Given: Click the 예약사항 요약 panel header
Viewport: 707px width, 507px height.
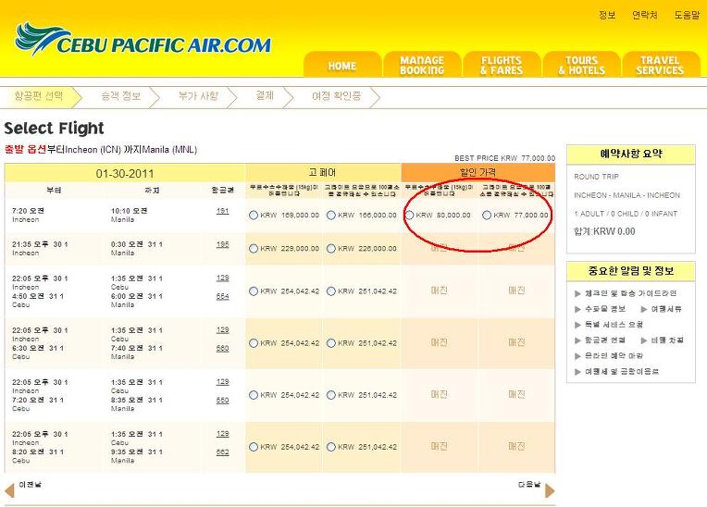Looking at the screenshot, I should (631, 155).
